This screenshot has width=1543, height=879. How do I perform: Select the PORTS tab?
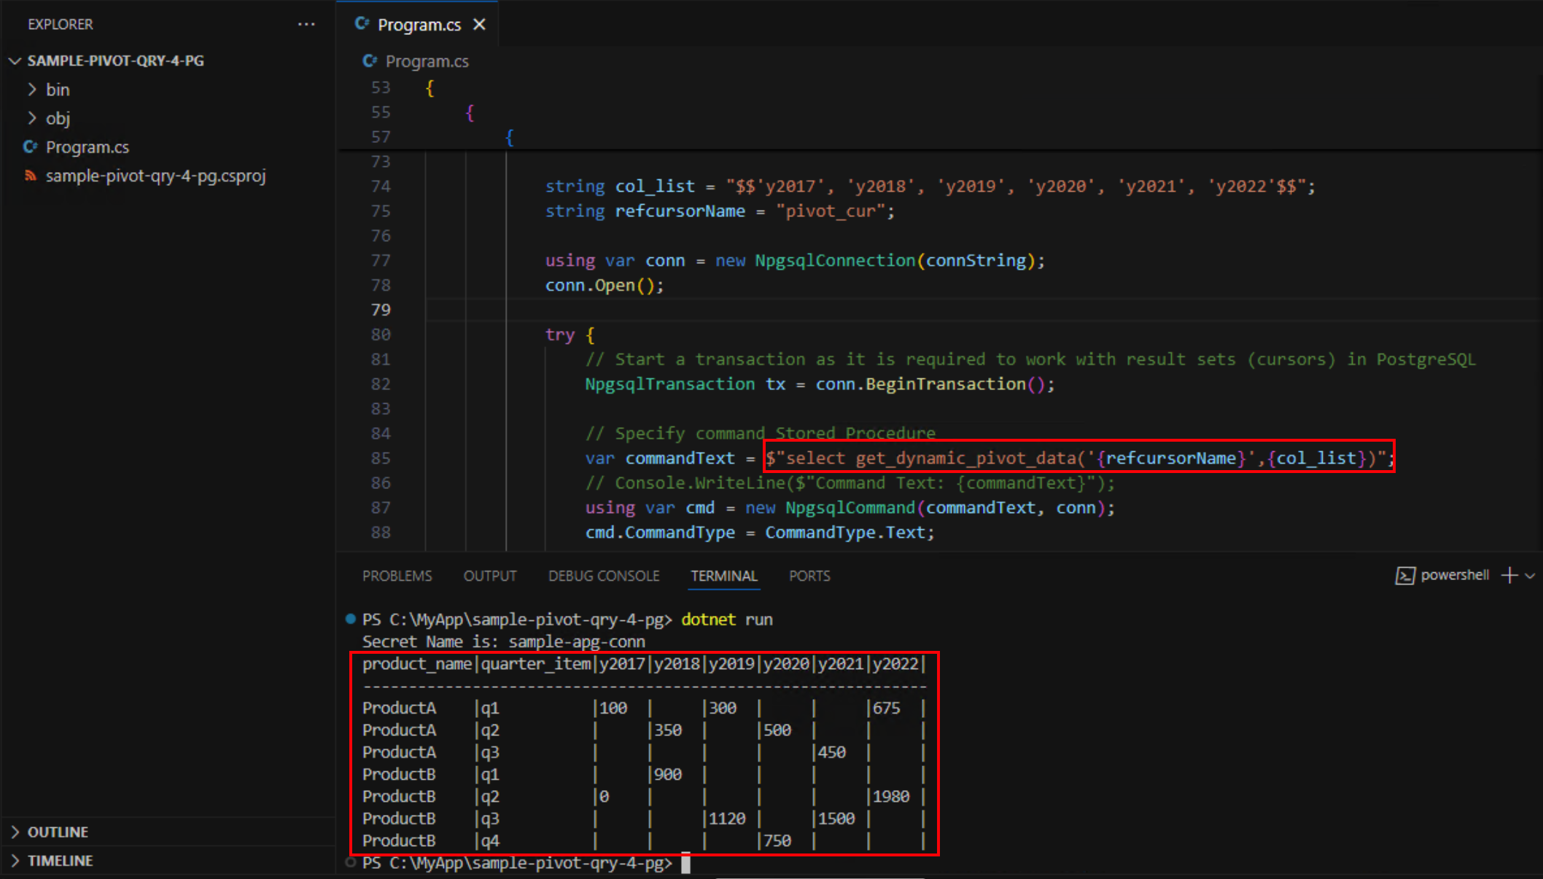point(809,575)
